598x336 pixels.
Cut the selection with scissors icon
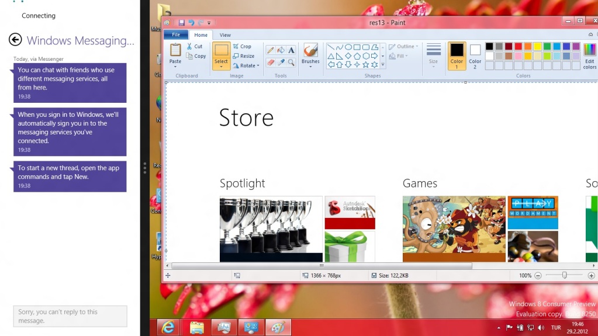coord(195,46)
